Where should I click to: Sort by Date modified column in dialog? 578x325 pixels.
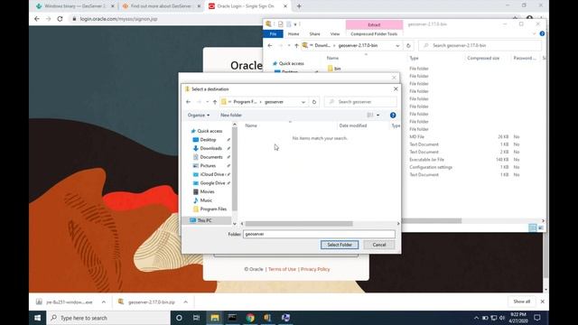[x=353, y=125]
